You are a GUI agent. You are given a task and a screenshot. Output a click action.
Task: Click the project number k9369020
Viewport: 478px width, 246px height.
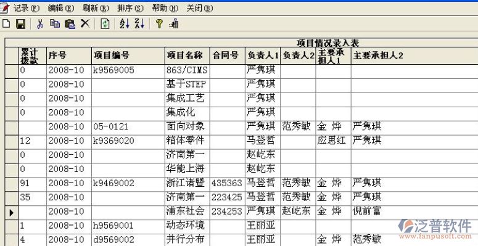[128, 141]
